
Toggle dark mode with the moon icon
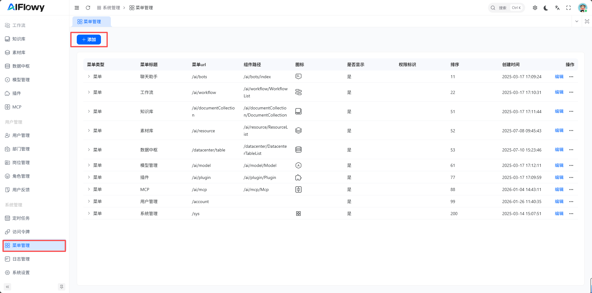(546, 8)
